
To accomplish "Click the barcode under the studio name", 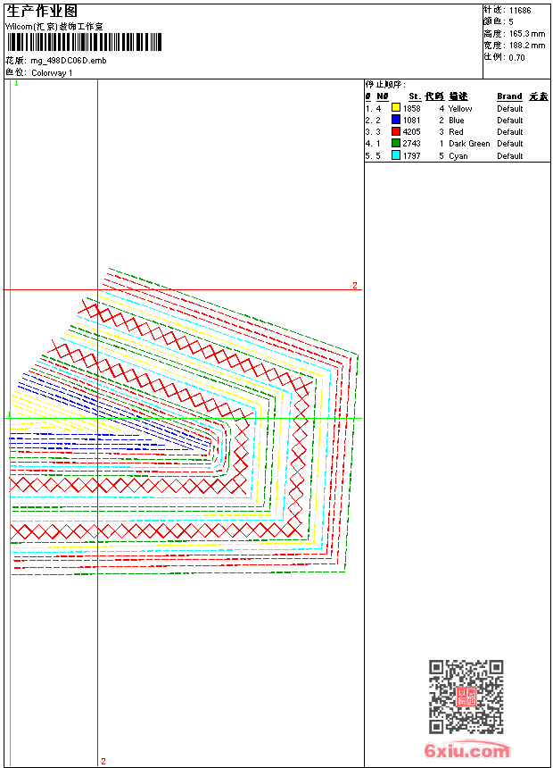I will pyautogui.click(x=84, y=42).
